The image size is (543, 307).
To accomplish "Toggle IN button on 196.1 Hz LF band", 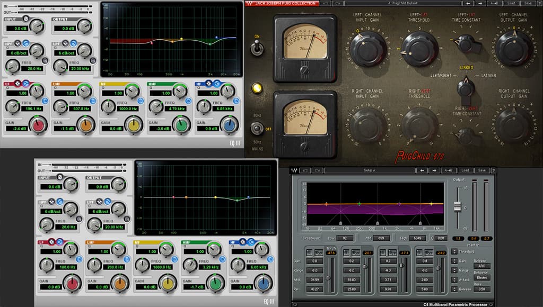I will [x=45, y=101].
